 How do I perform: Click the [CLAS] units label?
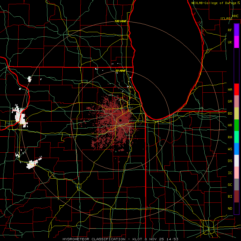(x=226, y=18)
